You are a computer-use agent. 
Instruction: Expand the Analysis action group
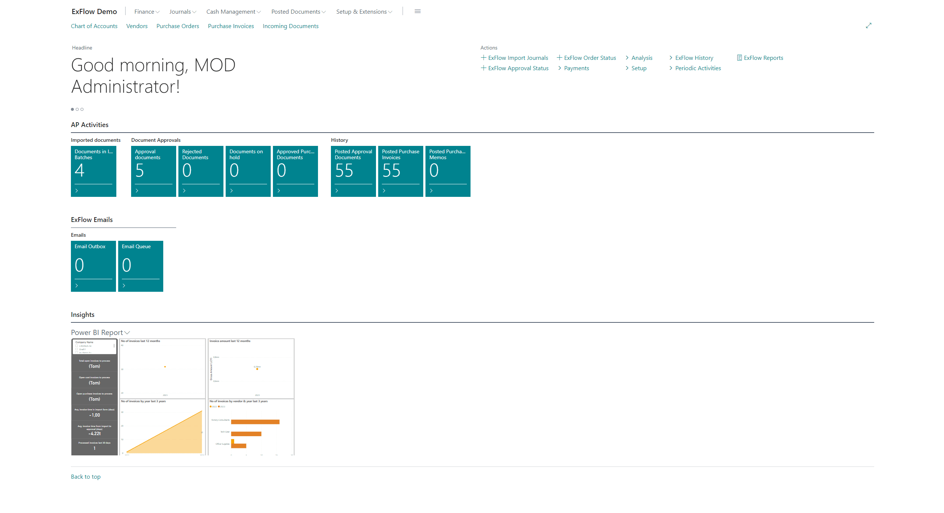click(641, 58)
